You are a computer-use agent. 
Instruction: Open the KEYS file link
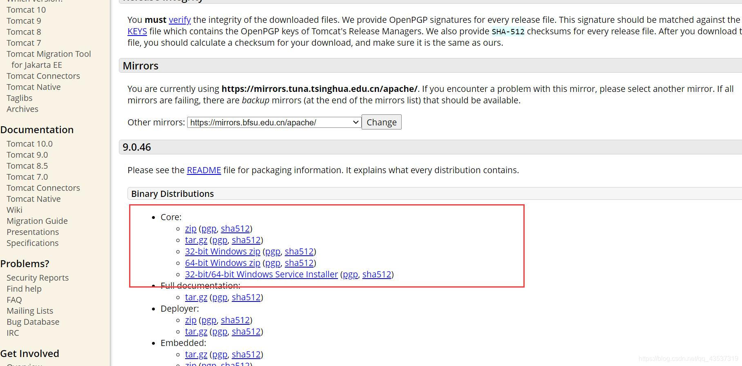click(137, 31)
